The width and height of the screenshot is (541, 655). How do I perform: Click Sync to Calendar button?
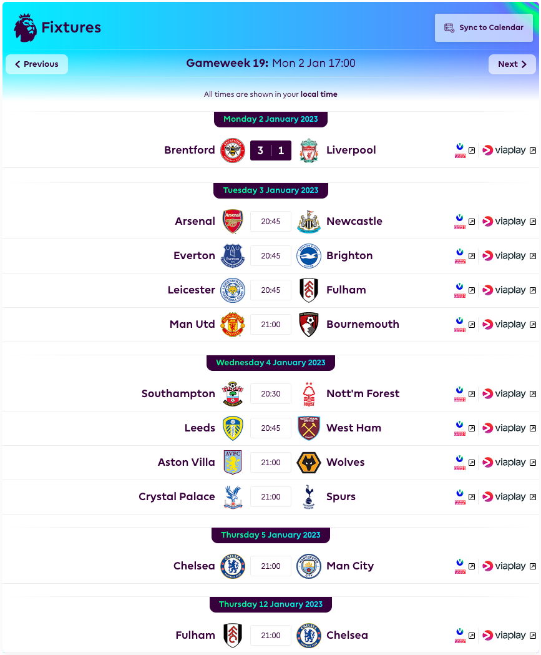click(484, 27)
